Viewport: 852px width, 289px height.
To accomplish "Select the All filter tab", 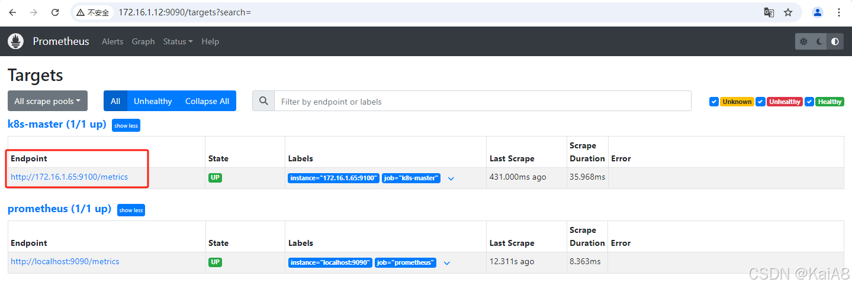I will click(x=115, y=101).
